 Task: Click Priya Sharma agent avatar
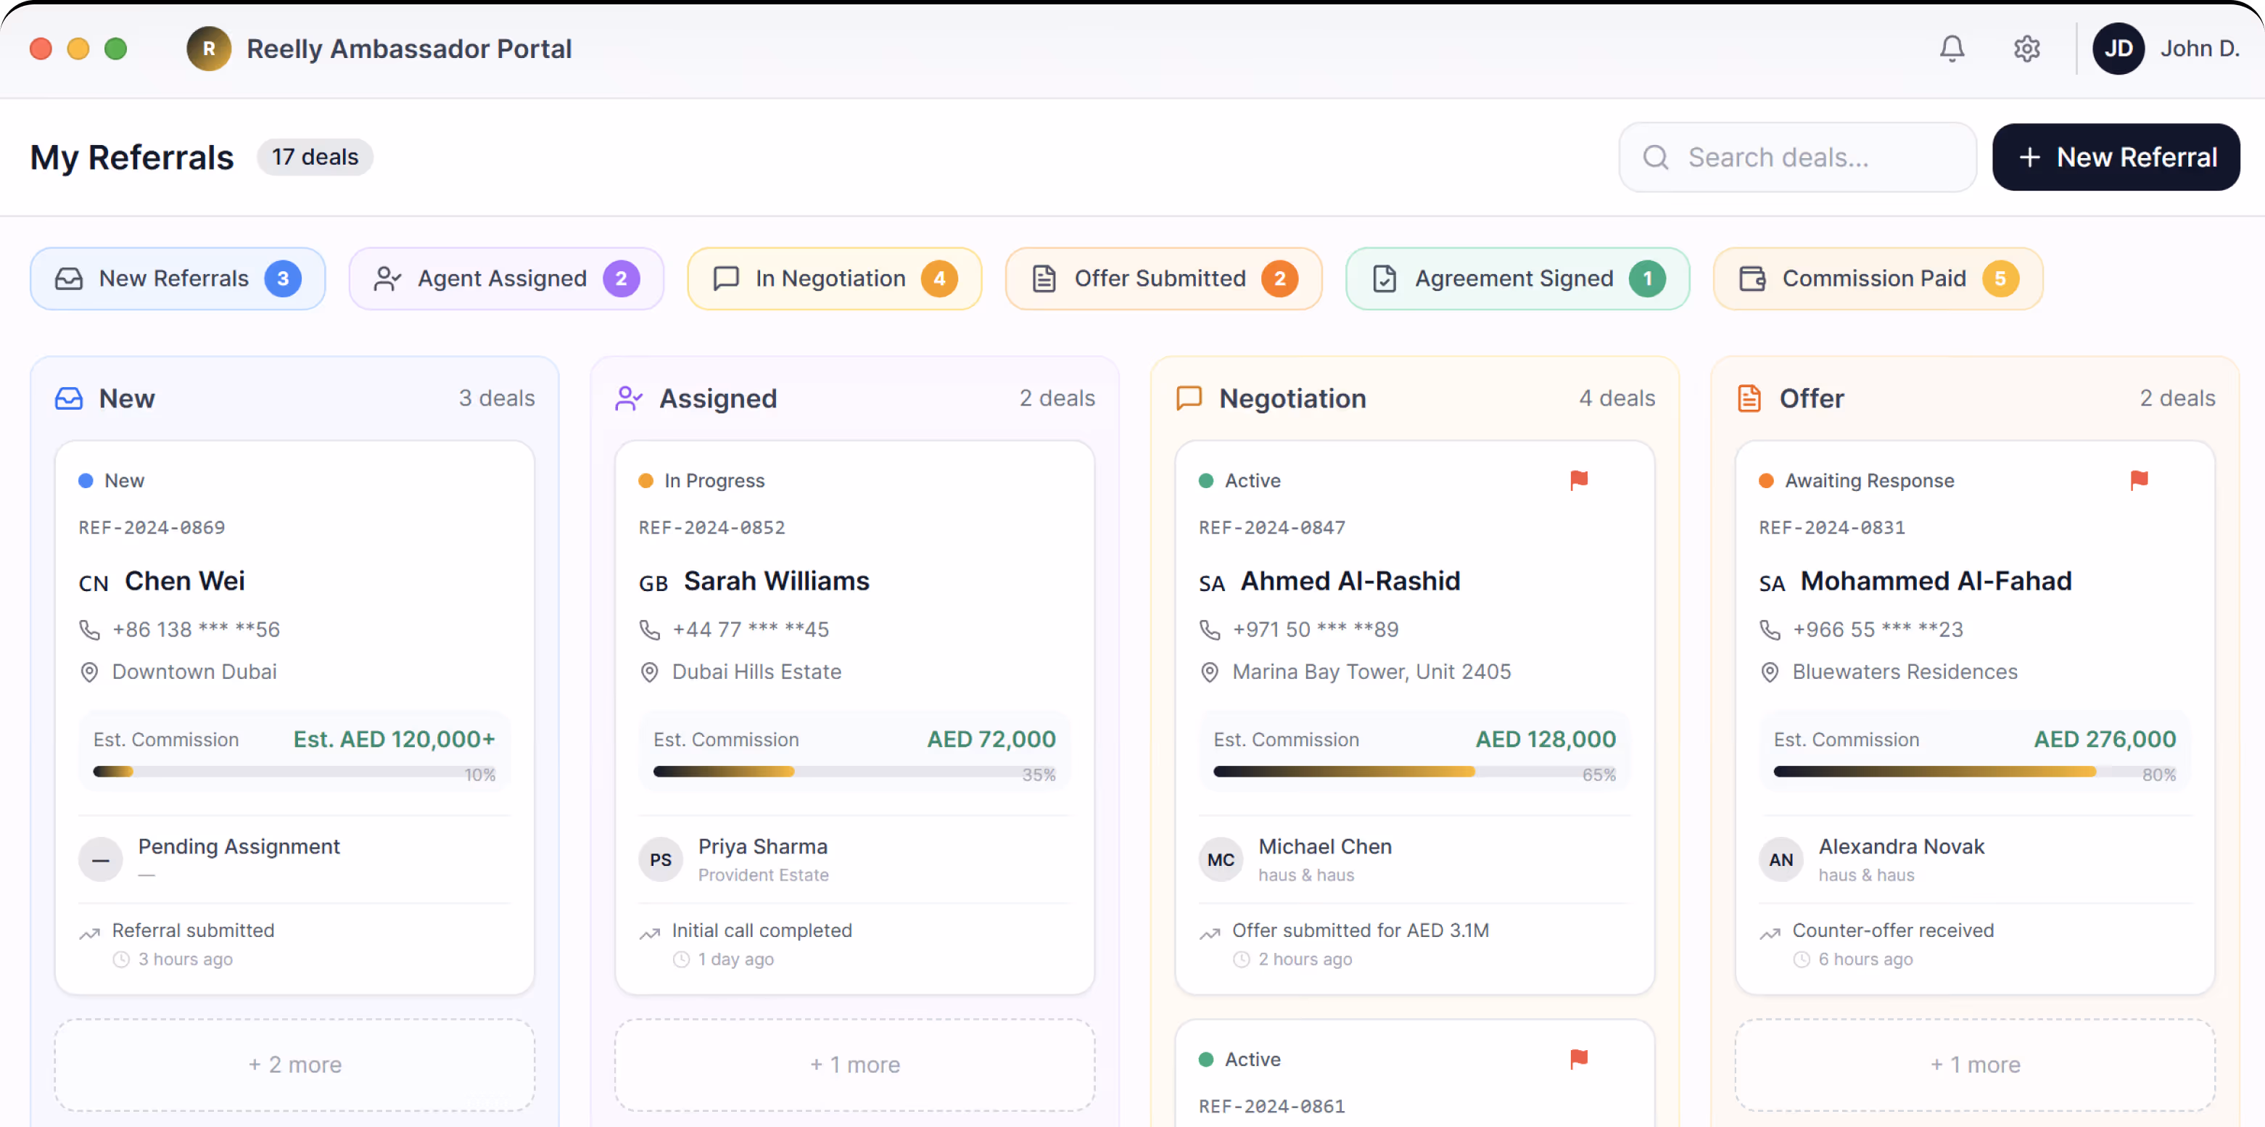660,860
